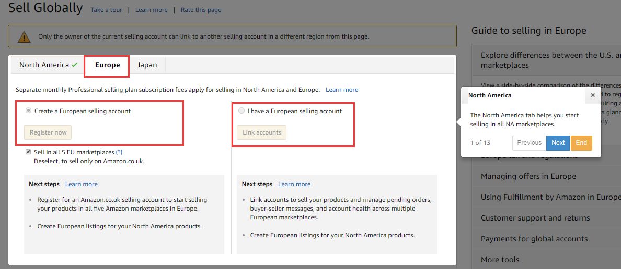Switch to the North America tab
This screenshot has height=269, width=621.
[48, 65]
